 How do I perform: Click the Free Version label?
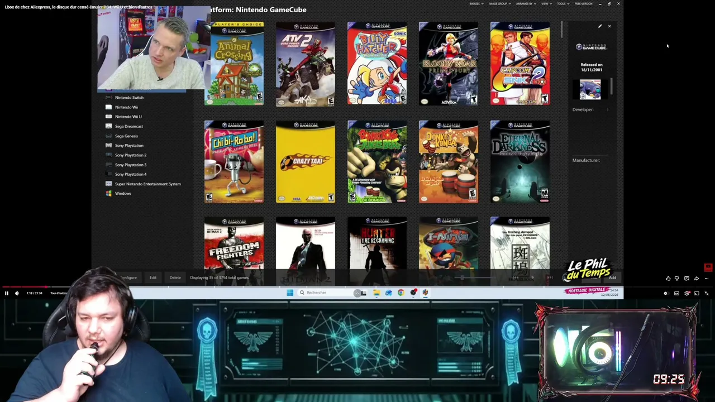click(x=583, y=4)
